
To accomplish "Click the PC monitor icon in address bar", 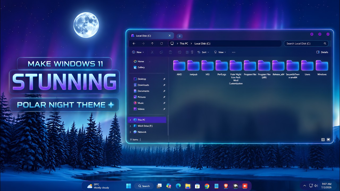I will (172, 44).
